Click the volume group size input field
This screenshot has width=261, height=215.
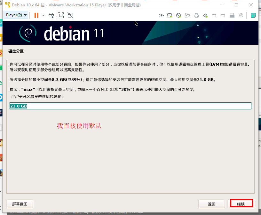click(x=130, y=106)
